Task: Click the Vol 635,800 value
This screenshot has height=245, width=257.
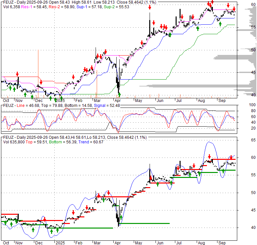Action: 14,142
